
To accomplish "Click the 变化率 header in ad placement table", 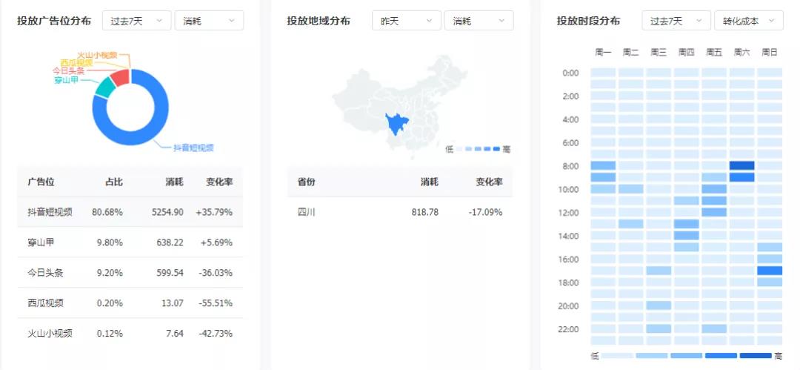I will pos(219,182).
